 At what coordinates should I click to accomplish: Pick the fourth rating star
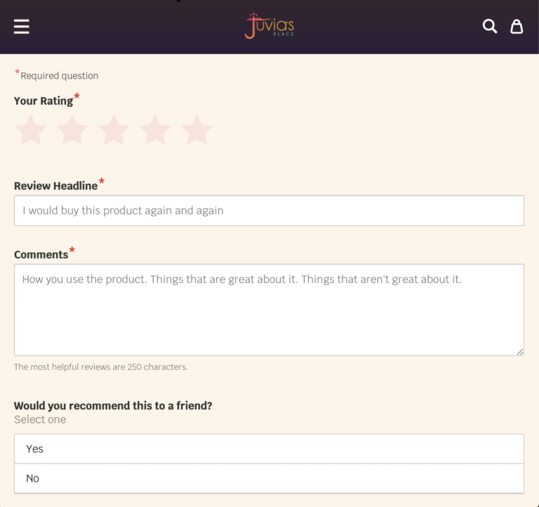(155, 131)
